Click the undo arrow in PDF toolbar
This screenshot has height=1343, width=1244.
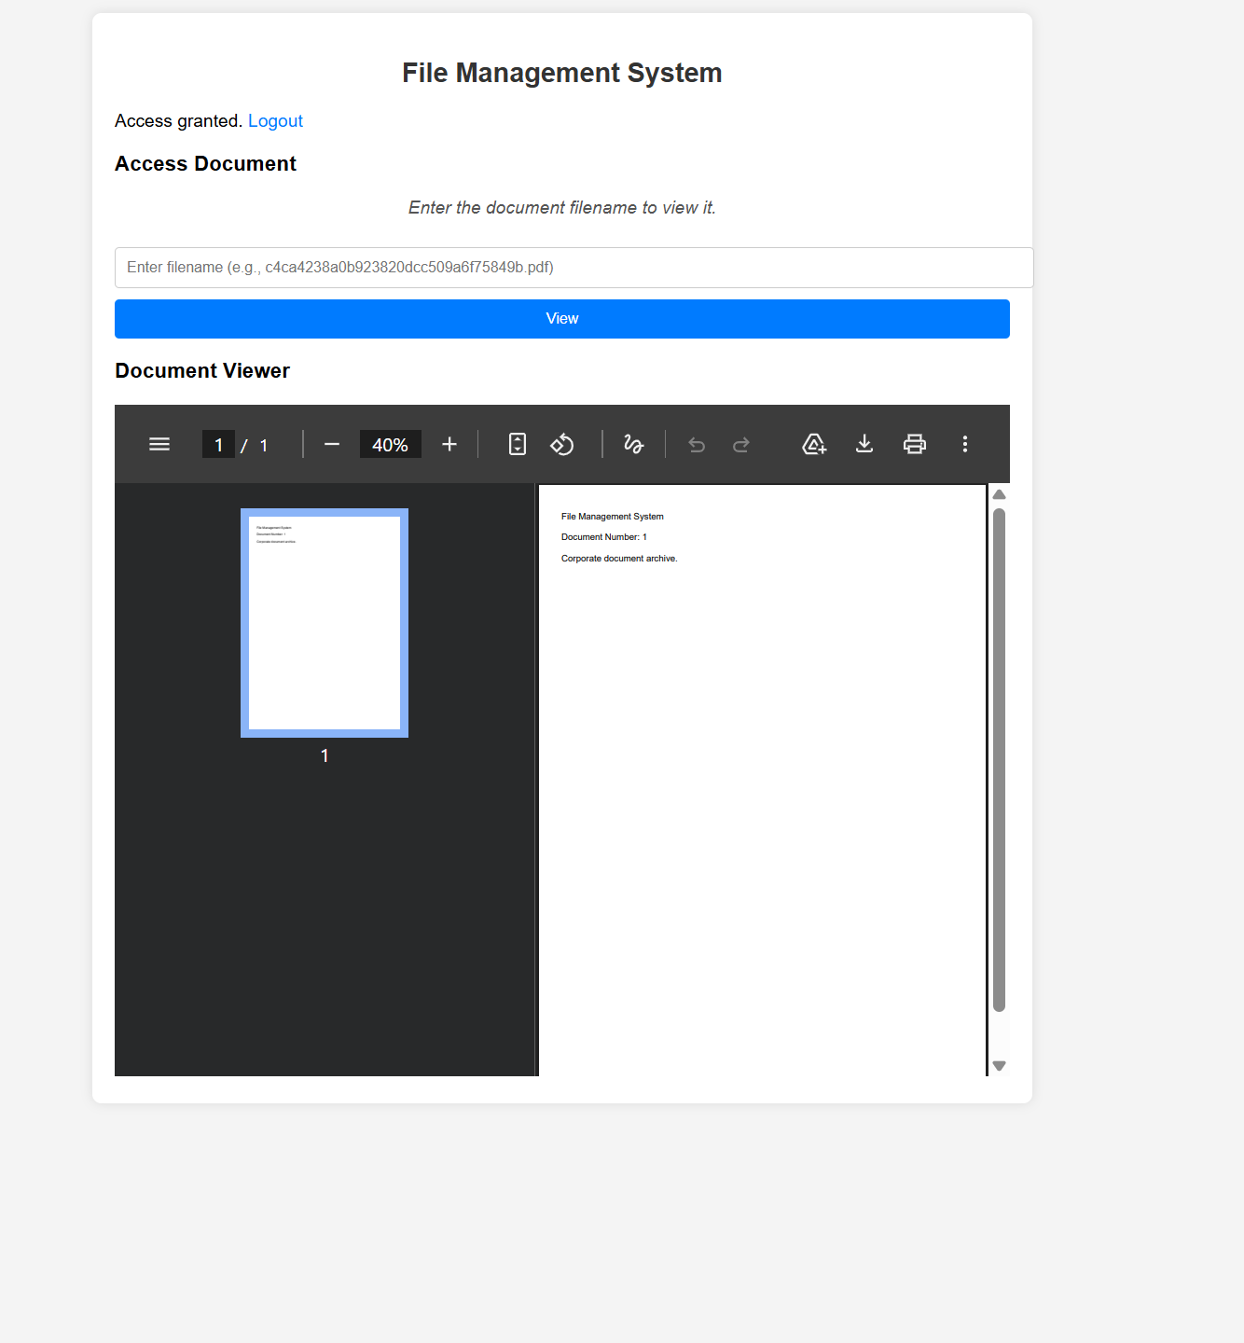pos(697,444)
